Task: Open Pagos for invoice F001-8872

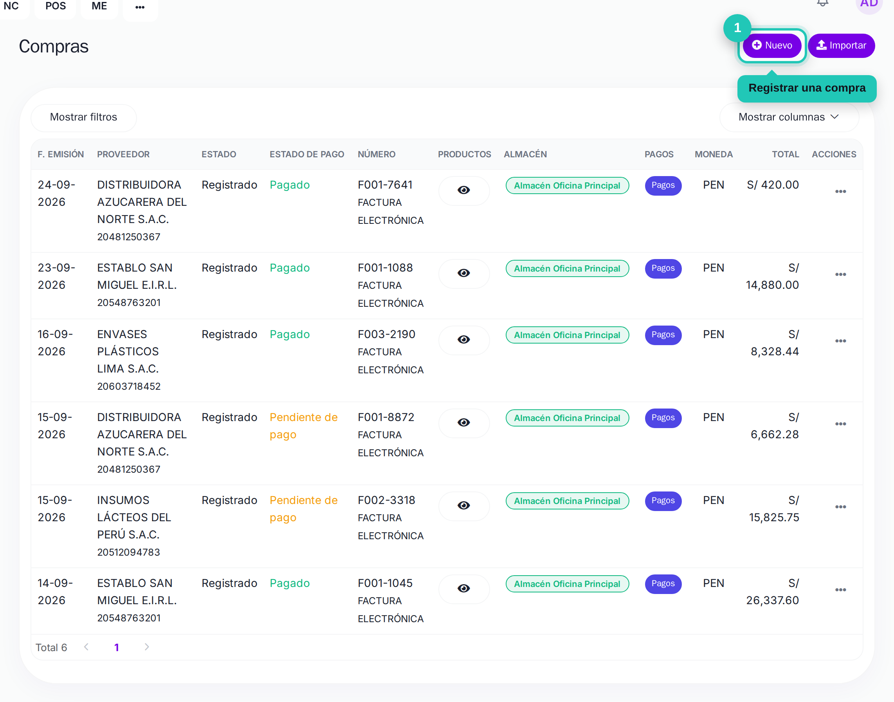Action: pos(663,418)
